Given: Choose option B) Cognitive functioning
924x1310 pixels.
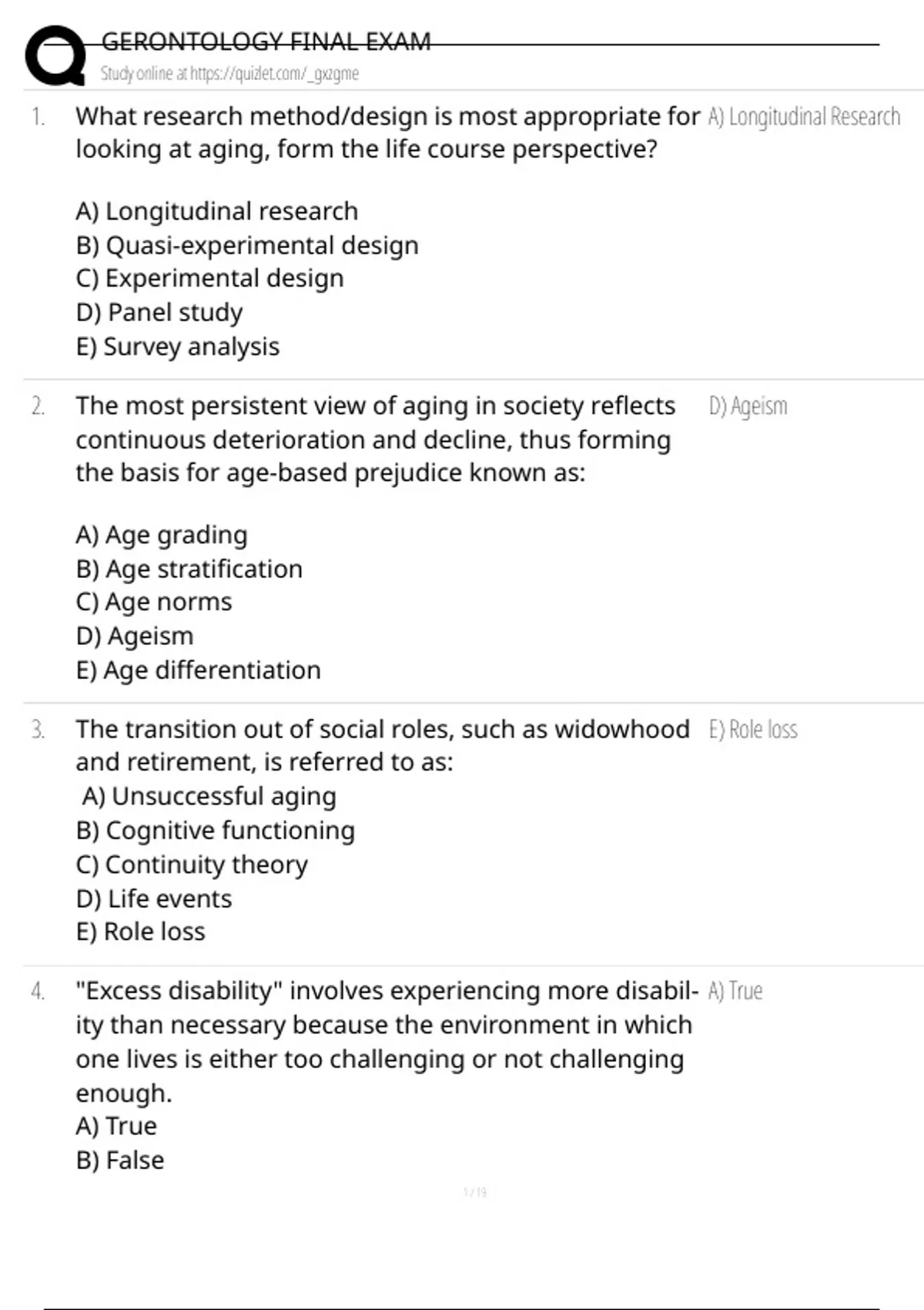Looking at the screenshot, I should (216, 831).
